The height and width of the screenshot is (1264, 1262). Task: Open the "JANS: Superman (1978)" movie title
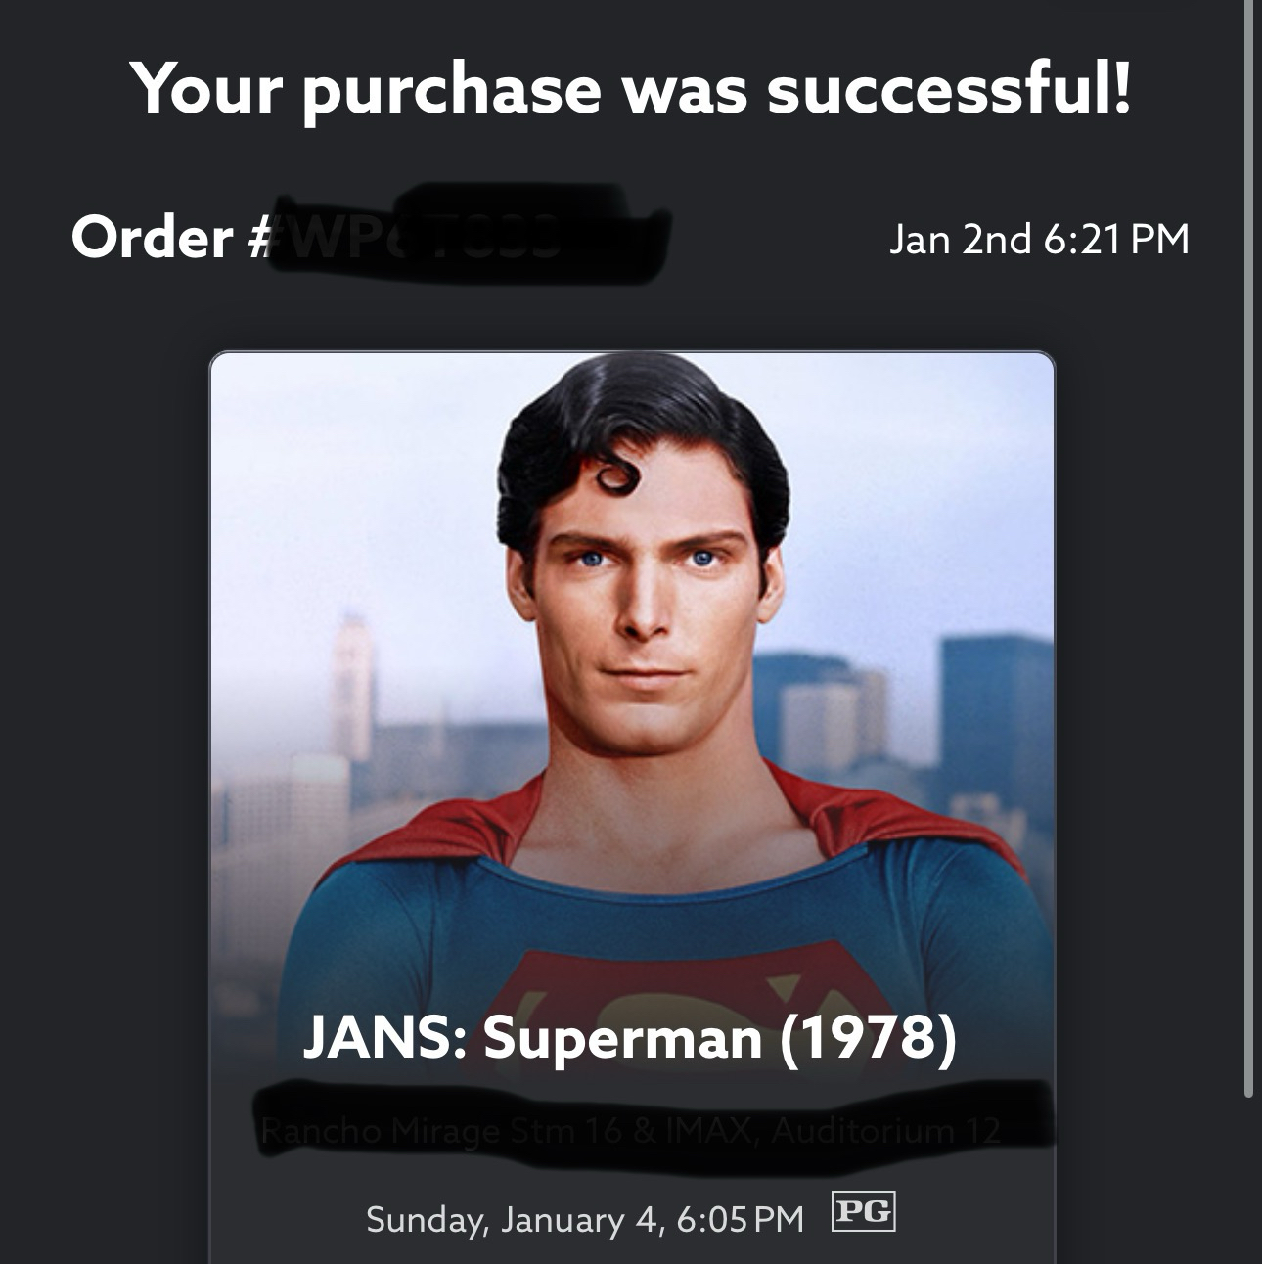[630, 1037]
